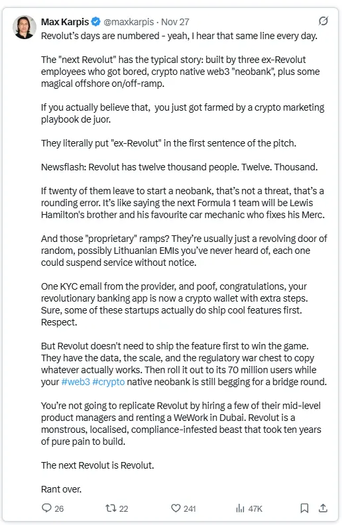Viewport: 342px width, 525px height.
Task: Click the repost count 22
Action: (x=124, y=508)
